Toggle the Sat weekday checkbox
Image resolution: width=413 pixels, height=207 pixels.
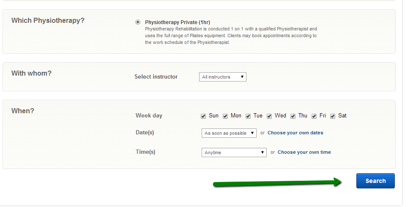333,116
